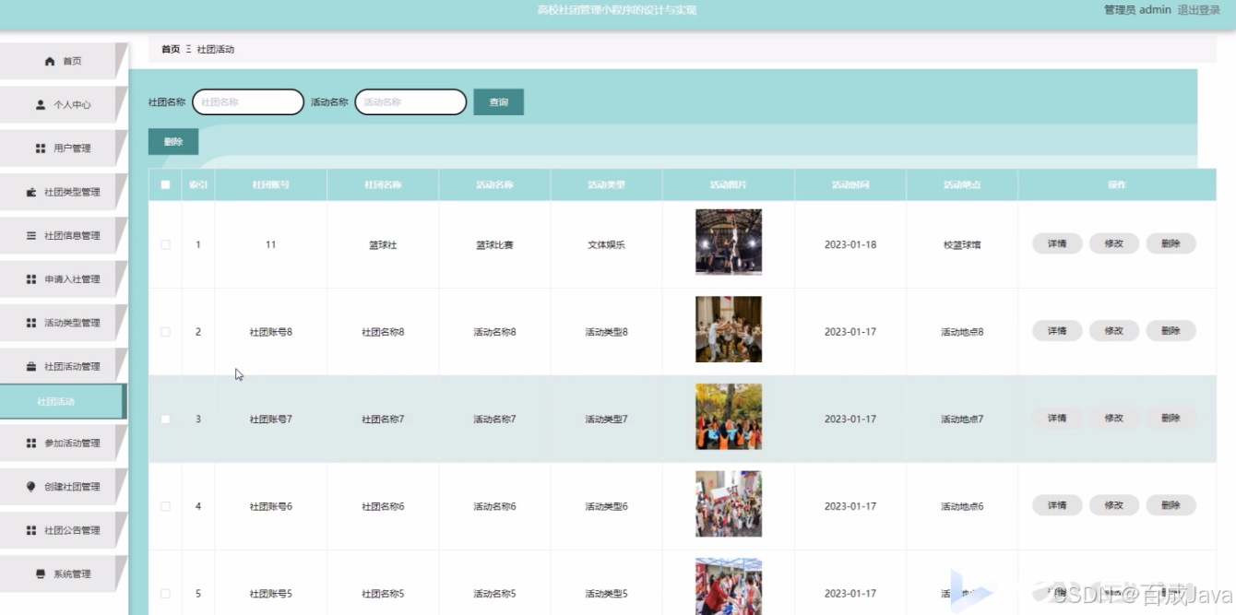Click the grid icon beside 申请入社管理
This screenshot has width=1236, height=615.
click(31, 279)
